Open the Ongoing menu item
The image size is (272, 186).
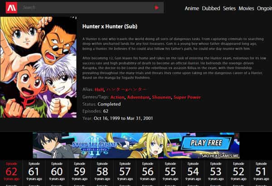pyautogui.click(x=265, y=8)
